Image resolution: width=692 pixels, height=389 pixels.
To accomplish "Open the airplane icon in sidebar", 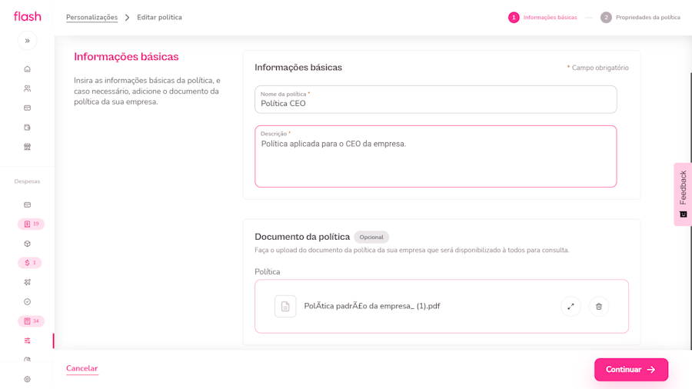I will [27, 282].
